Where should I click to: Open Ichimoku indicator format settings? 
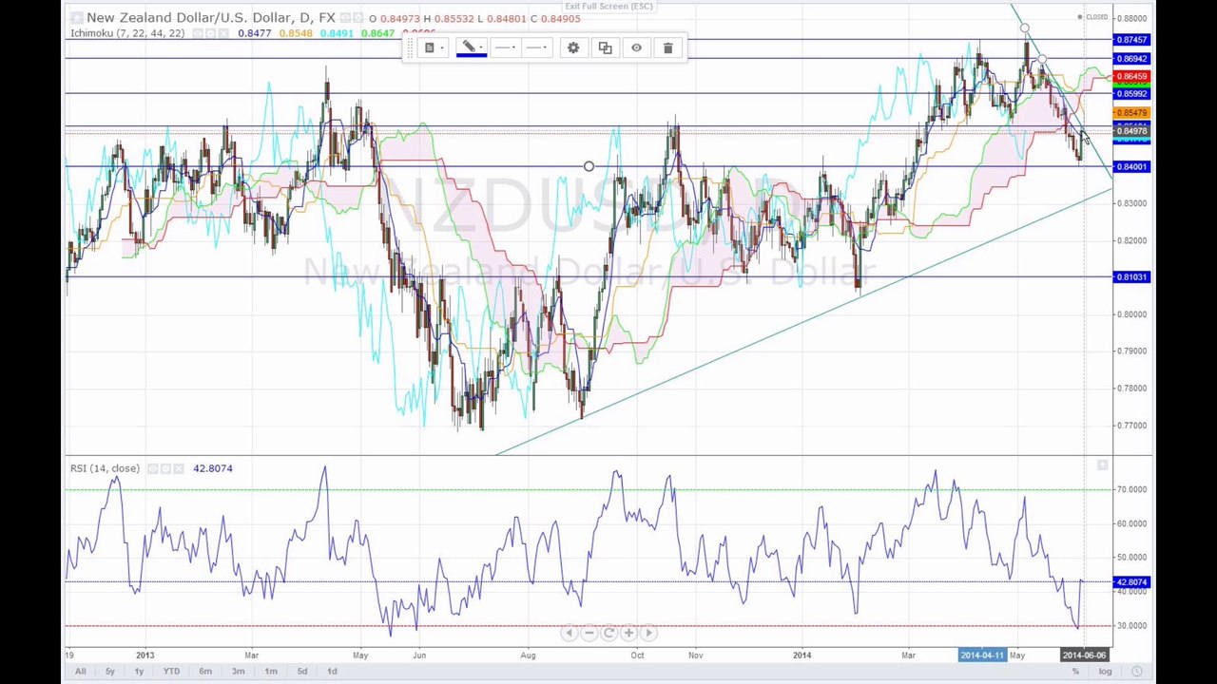tap(210, 33)
